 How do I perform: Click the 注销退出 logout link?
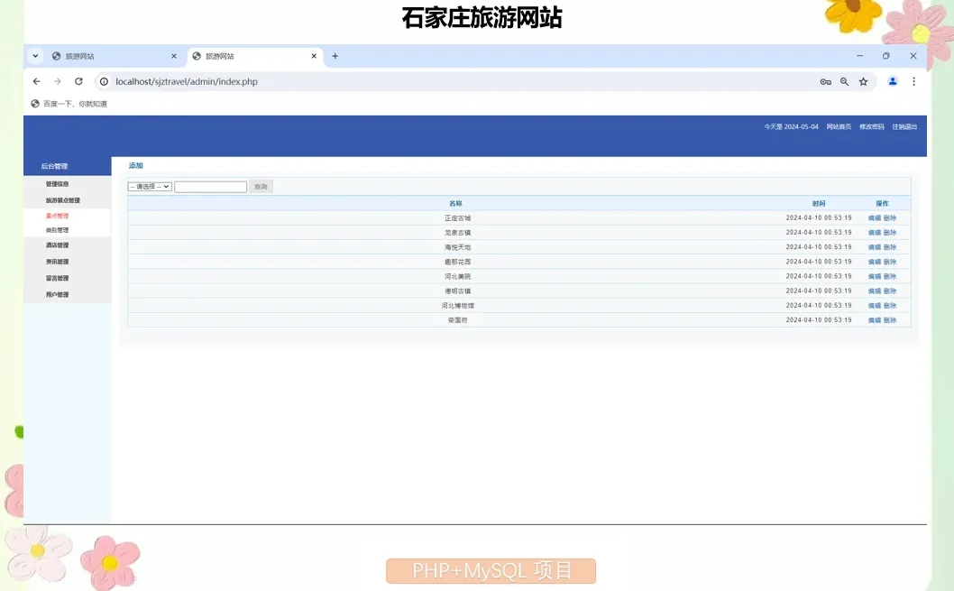coord(904,126)
